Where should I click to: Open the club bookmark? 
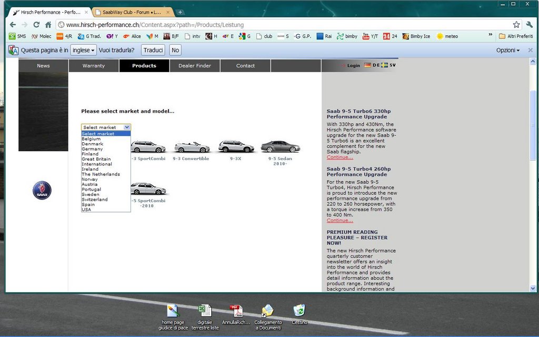(x=264, y=36)
